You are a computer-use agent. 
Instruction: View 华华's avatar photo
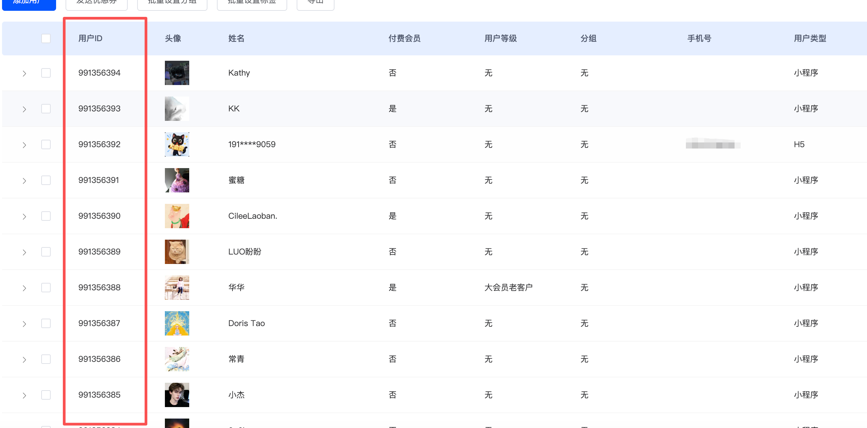coord(177,288)
